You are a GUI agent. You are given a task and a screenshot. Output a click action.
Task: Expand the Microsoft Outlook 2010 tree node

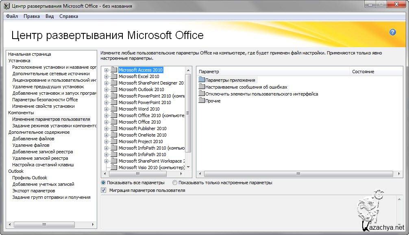tap(106, 89)
